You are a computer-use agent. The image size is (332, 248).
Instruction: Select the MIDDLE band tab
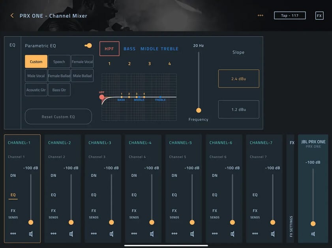coord(150,49)
